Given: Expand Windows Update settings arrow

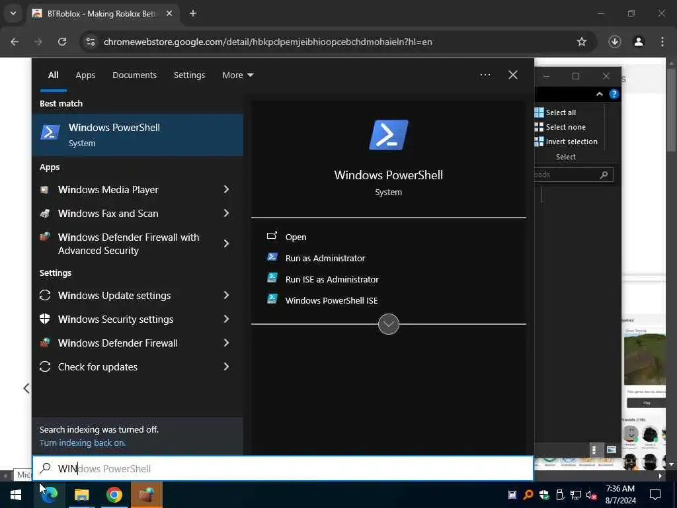Looking at the screenshot, I should 226,295.
